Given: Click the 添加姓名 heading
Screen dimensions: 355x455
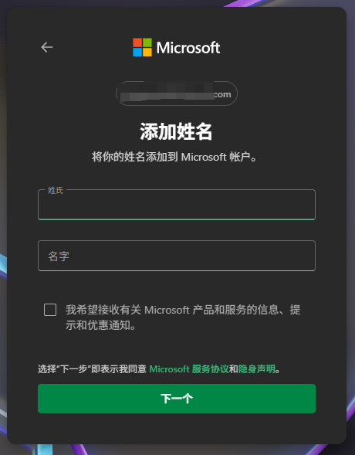Looking at the screenshot, I should [176, 132].
